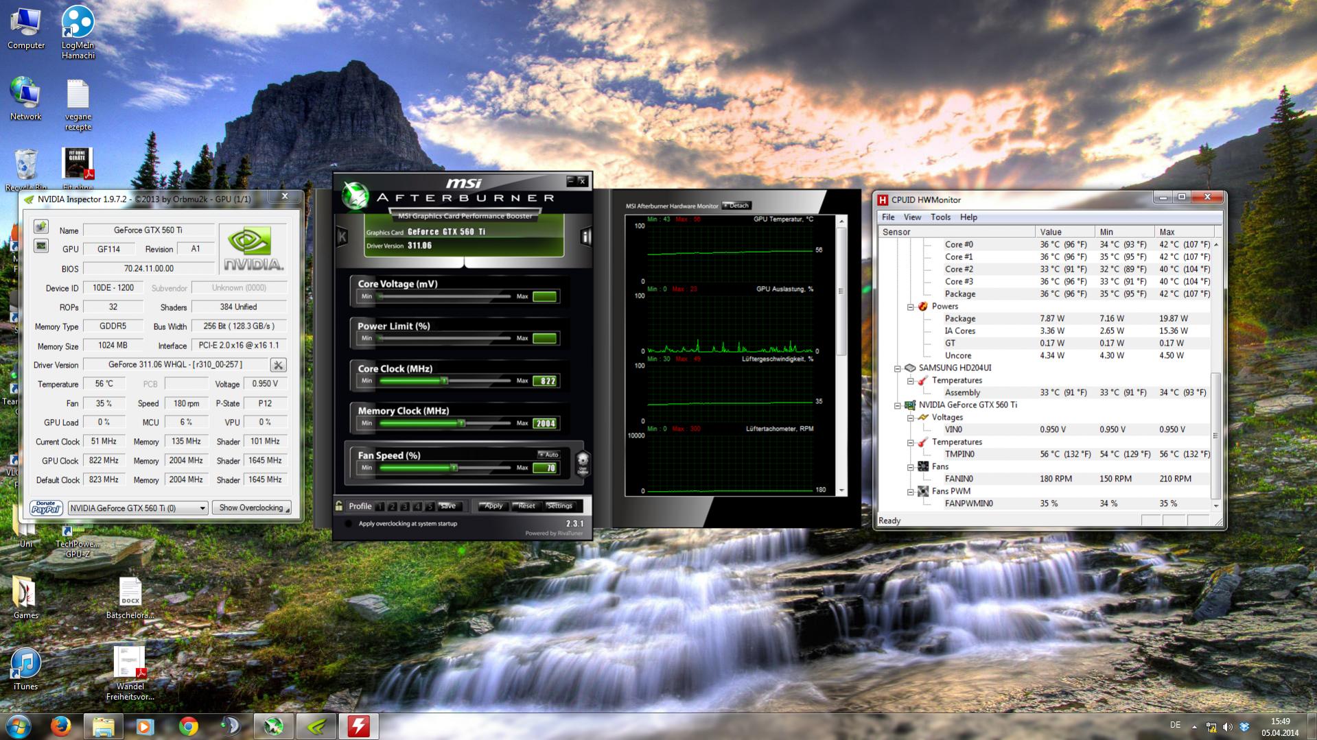Click Apply in MSI Afterburner
The height and width of the screenshot is (740, 1317).
[x=493, y=506]
